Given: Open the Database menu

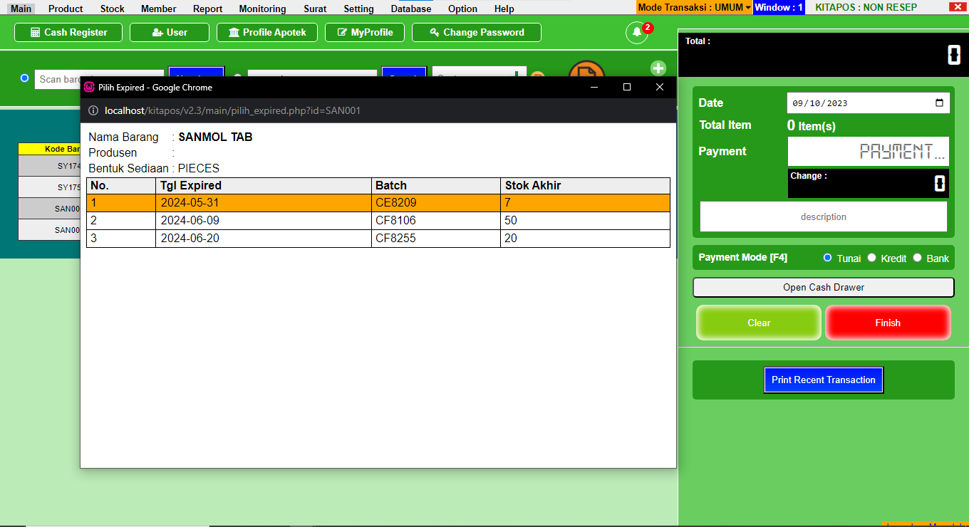Looking at the screenshot, I should 410,9.
